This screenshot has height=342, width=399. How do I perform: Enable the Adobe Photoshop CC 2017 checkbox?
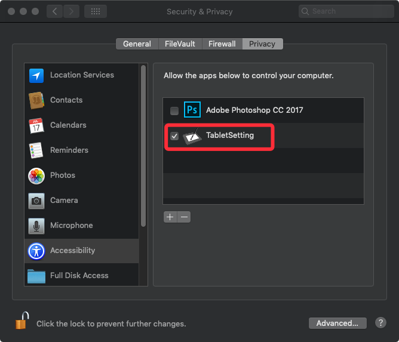[174, 110]
